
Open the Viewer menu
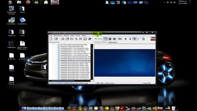pyautogui.click(x=66, y=35)
